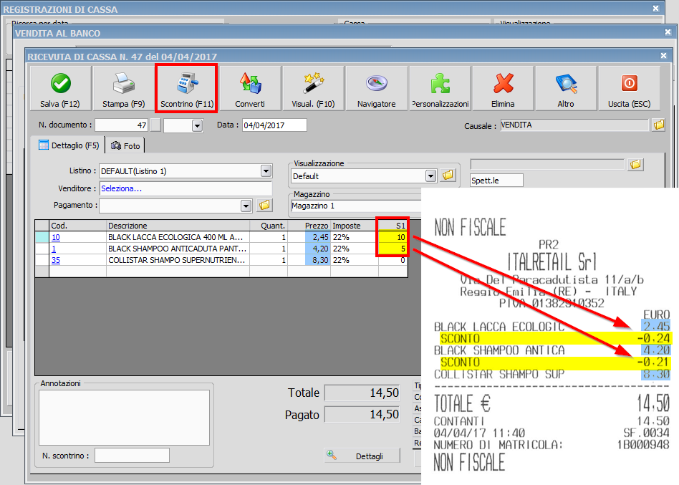Open dropdown next to document number
The width and height of the screenshot is (679, 485).
pyautogui.click(x=197, y=125)
